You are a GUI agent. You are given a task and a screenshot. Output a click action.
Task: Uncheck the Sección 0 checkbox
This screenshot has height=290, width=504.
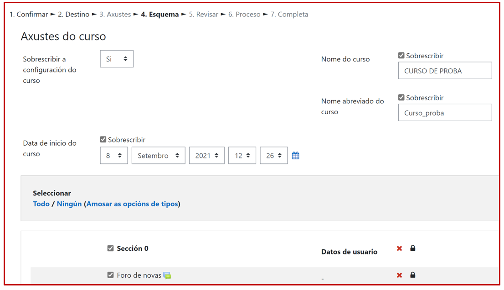(110, 249)
